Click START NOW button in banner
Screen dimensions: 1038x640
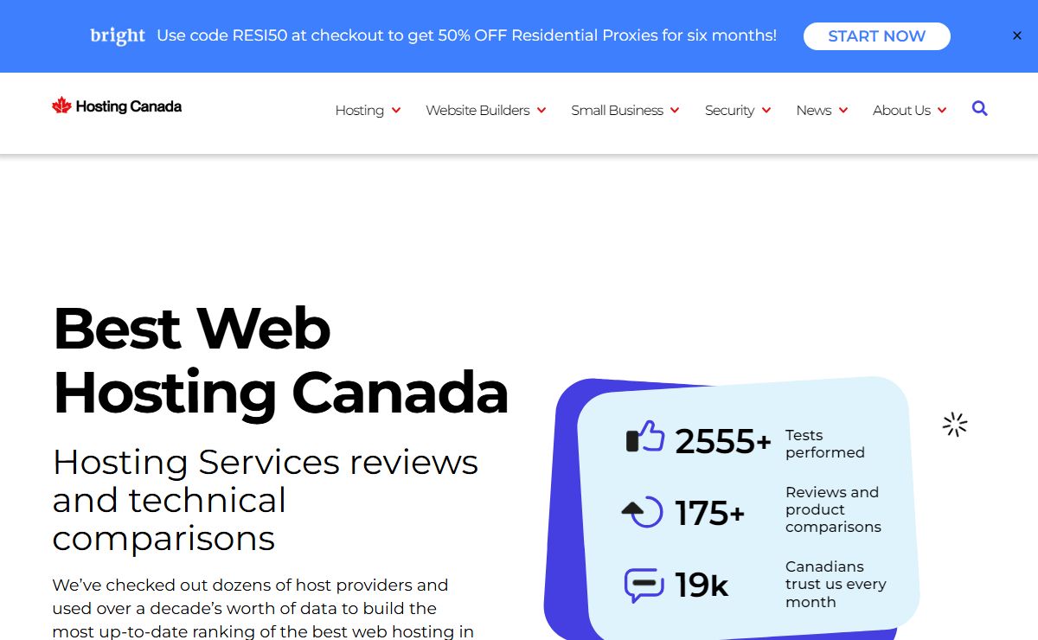pyautogui.click(x=876, y=36)
